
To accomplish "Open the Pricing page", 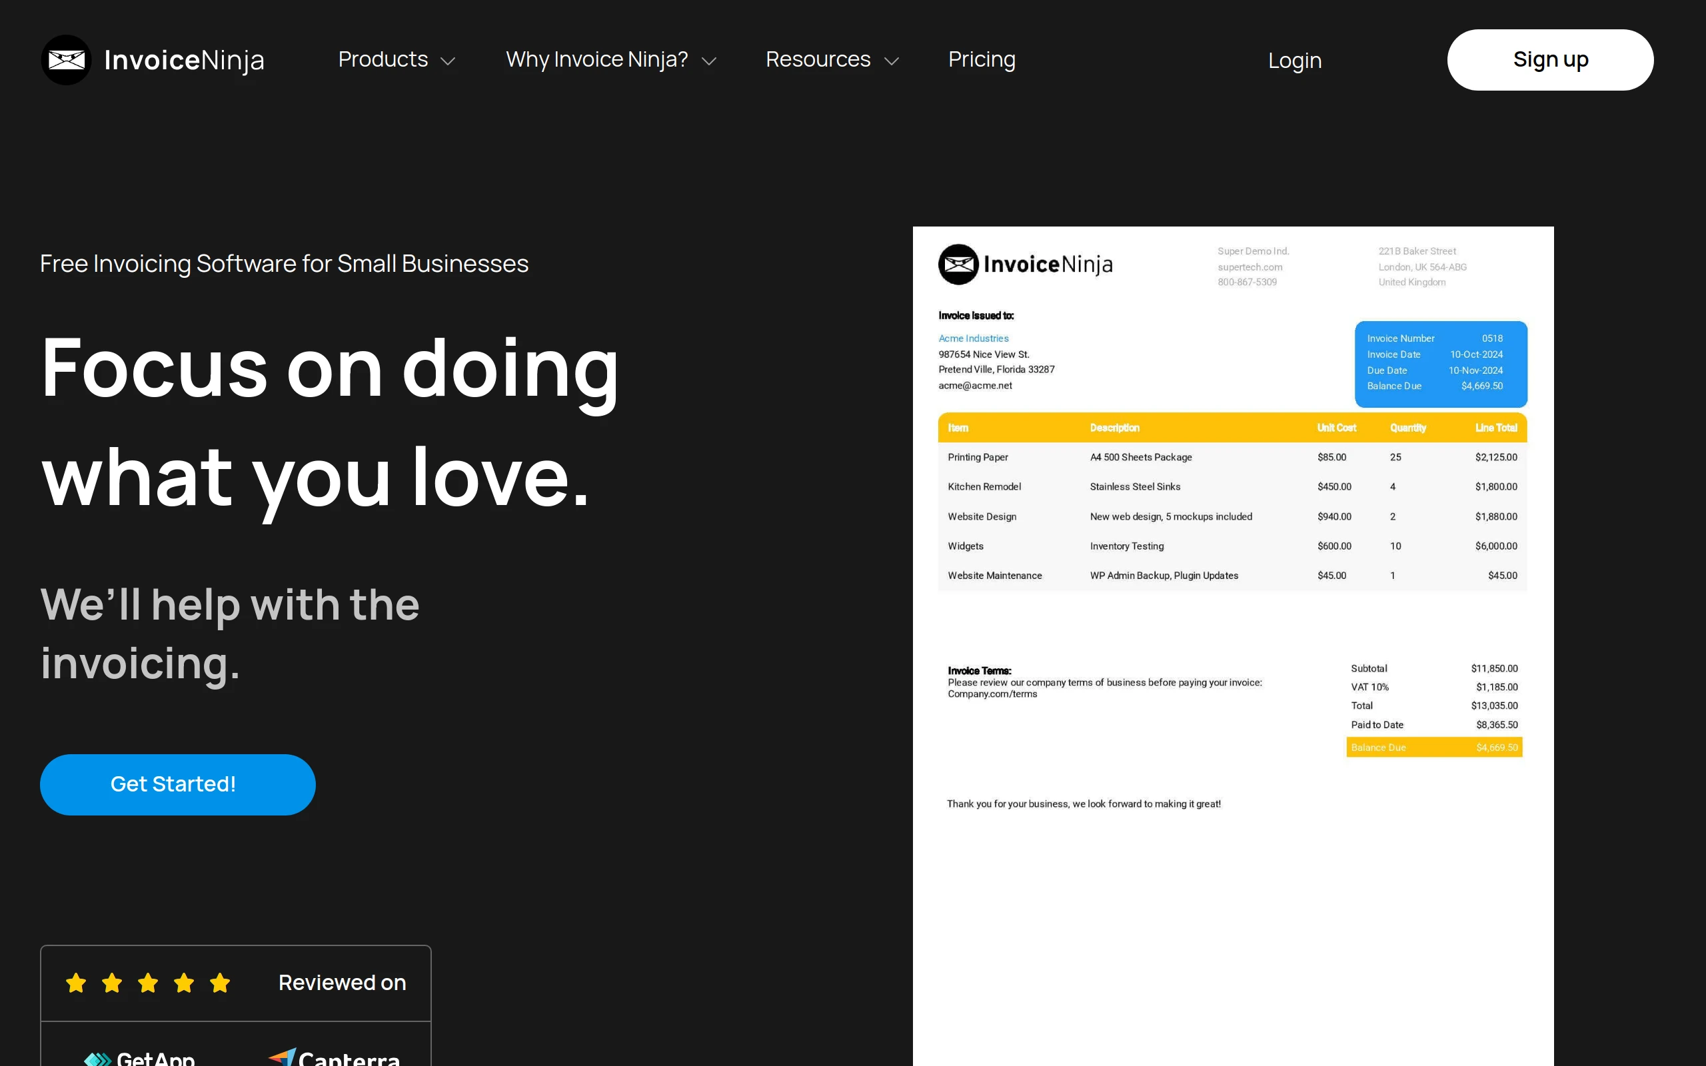I will pyautogui.click(x=982, y=60).
